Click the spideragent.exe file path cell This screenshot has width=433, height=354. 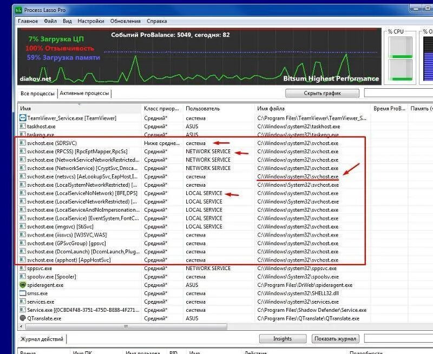coord(305,285)
